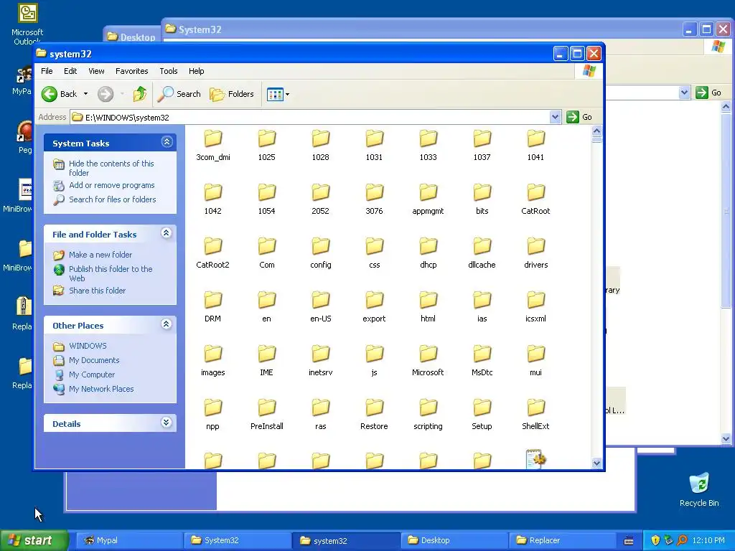Go to My Documents in Other Places
This screenshot has height=551, width=735.
click(x=94, y=360)
